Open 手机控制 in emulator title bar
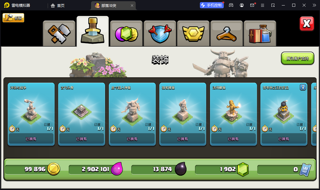The height and width of the screenshot is (190, 320). click(x=211, y=5)
